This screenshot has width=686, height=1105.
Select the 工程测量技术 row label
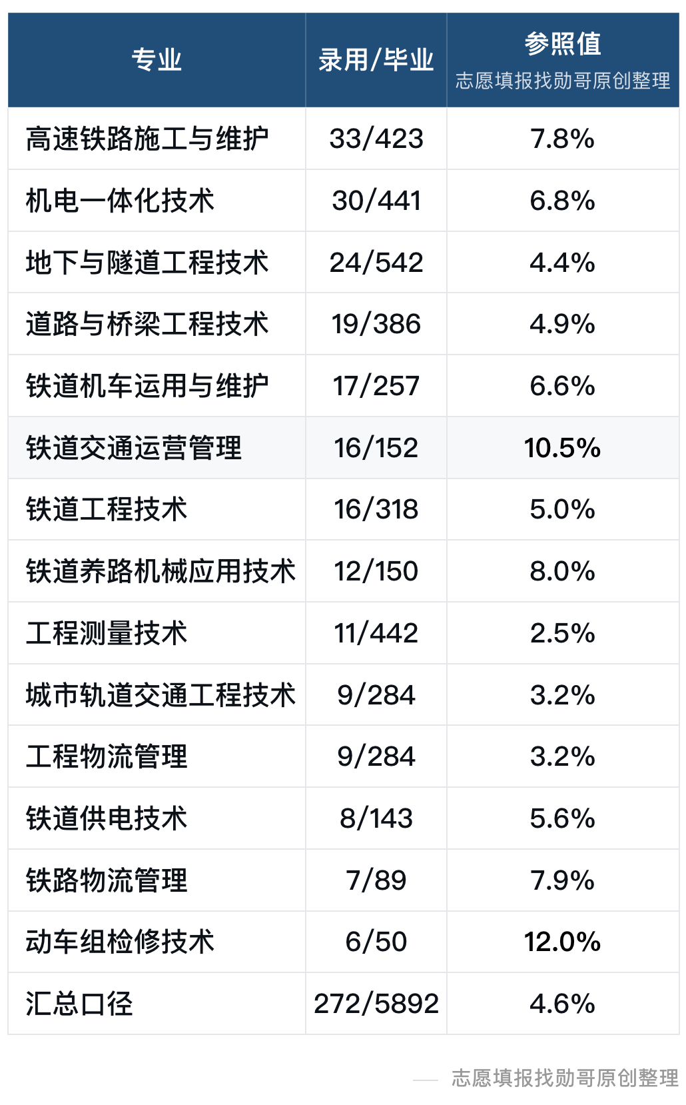pyautogui.click(x=107, y=633)
